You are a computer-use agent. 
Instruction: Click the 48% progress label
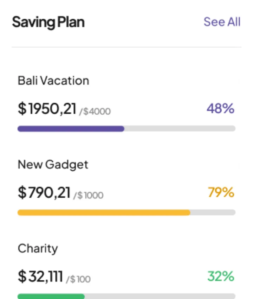(x=220, y=108)
